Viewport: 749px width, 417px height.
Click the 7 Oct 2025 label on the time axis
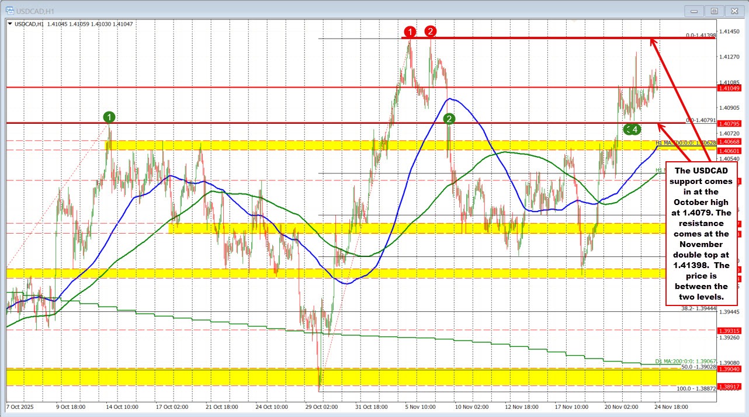click(x=19, y=406)
